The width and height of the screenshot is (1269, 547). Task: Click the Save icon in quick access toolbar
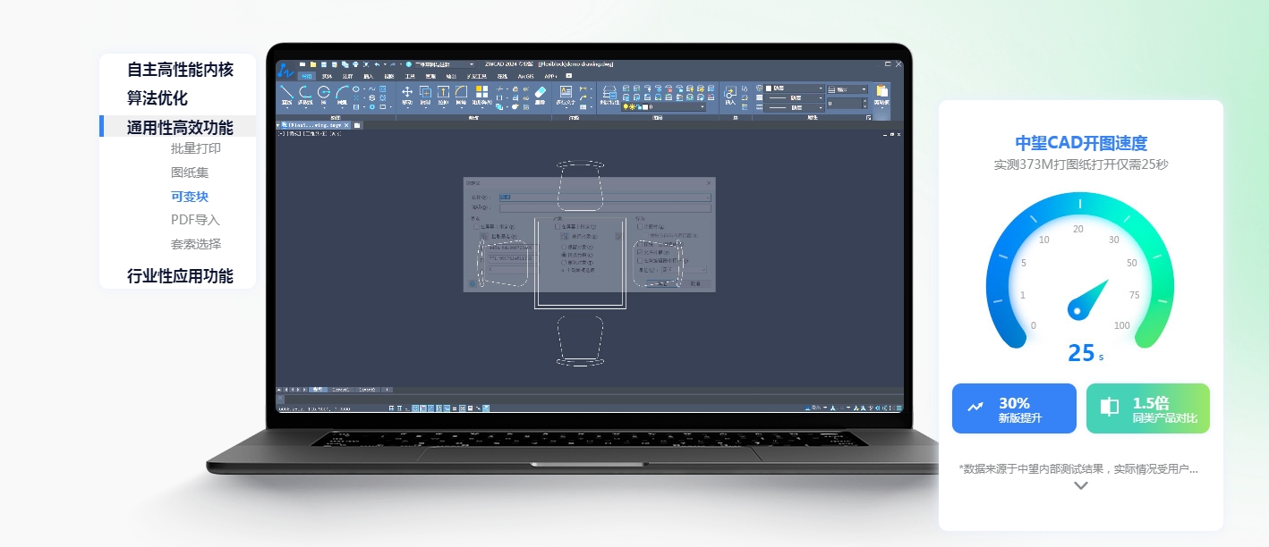[324, 64]
